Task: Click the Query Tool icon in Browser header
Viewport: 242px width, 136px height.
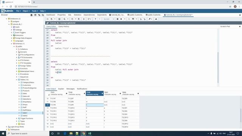Action: pos(31,15)
